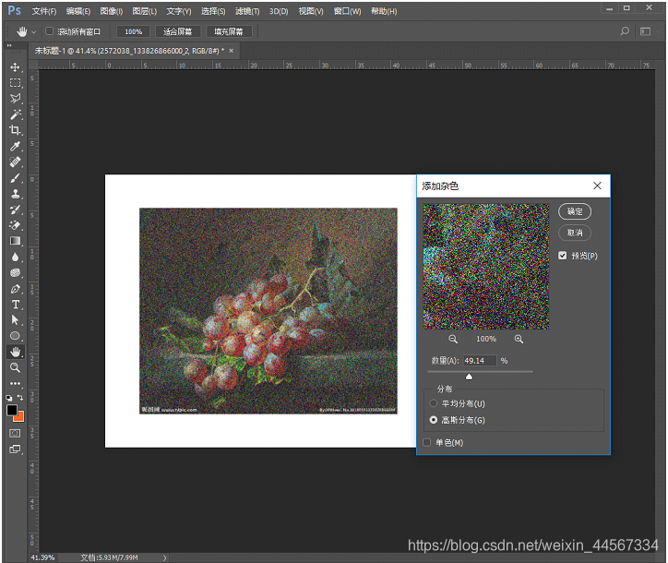Screen dimensions: 668x563
Task: Select 平均分布(U) radio option
Action: (x=434, y=403)
